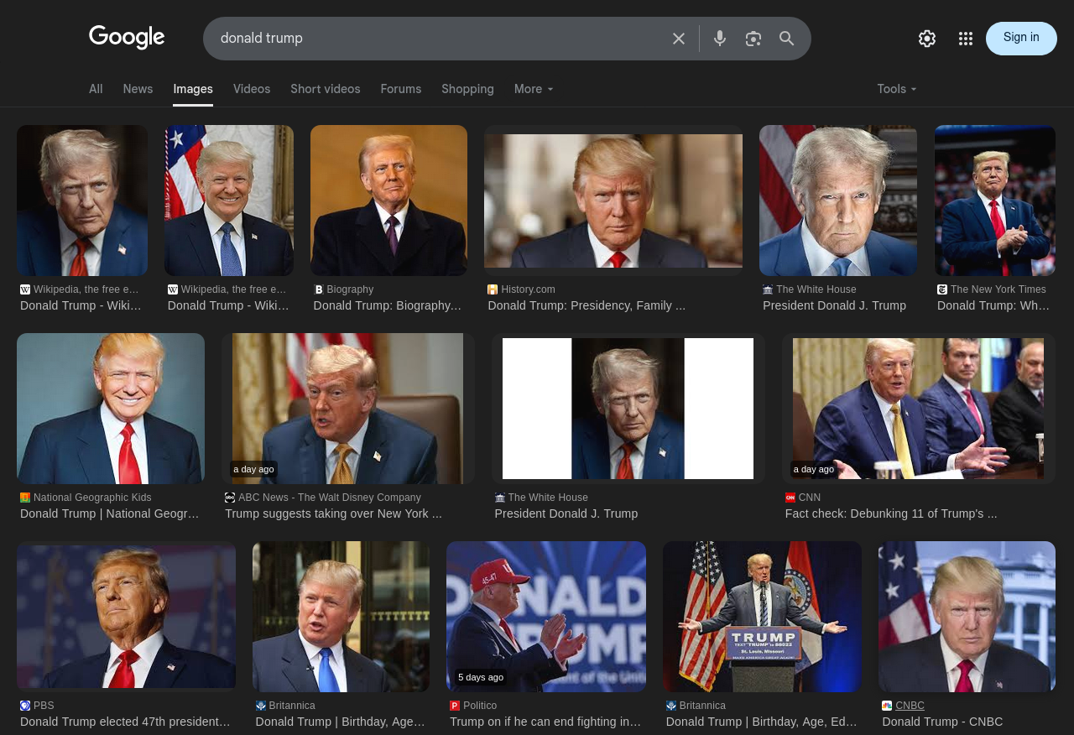The width and height of the screenshot is (1074, 735).
Task: Select the Images tab
Action: pos(193,89)
